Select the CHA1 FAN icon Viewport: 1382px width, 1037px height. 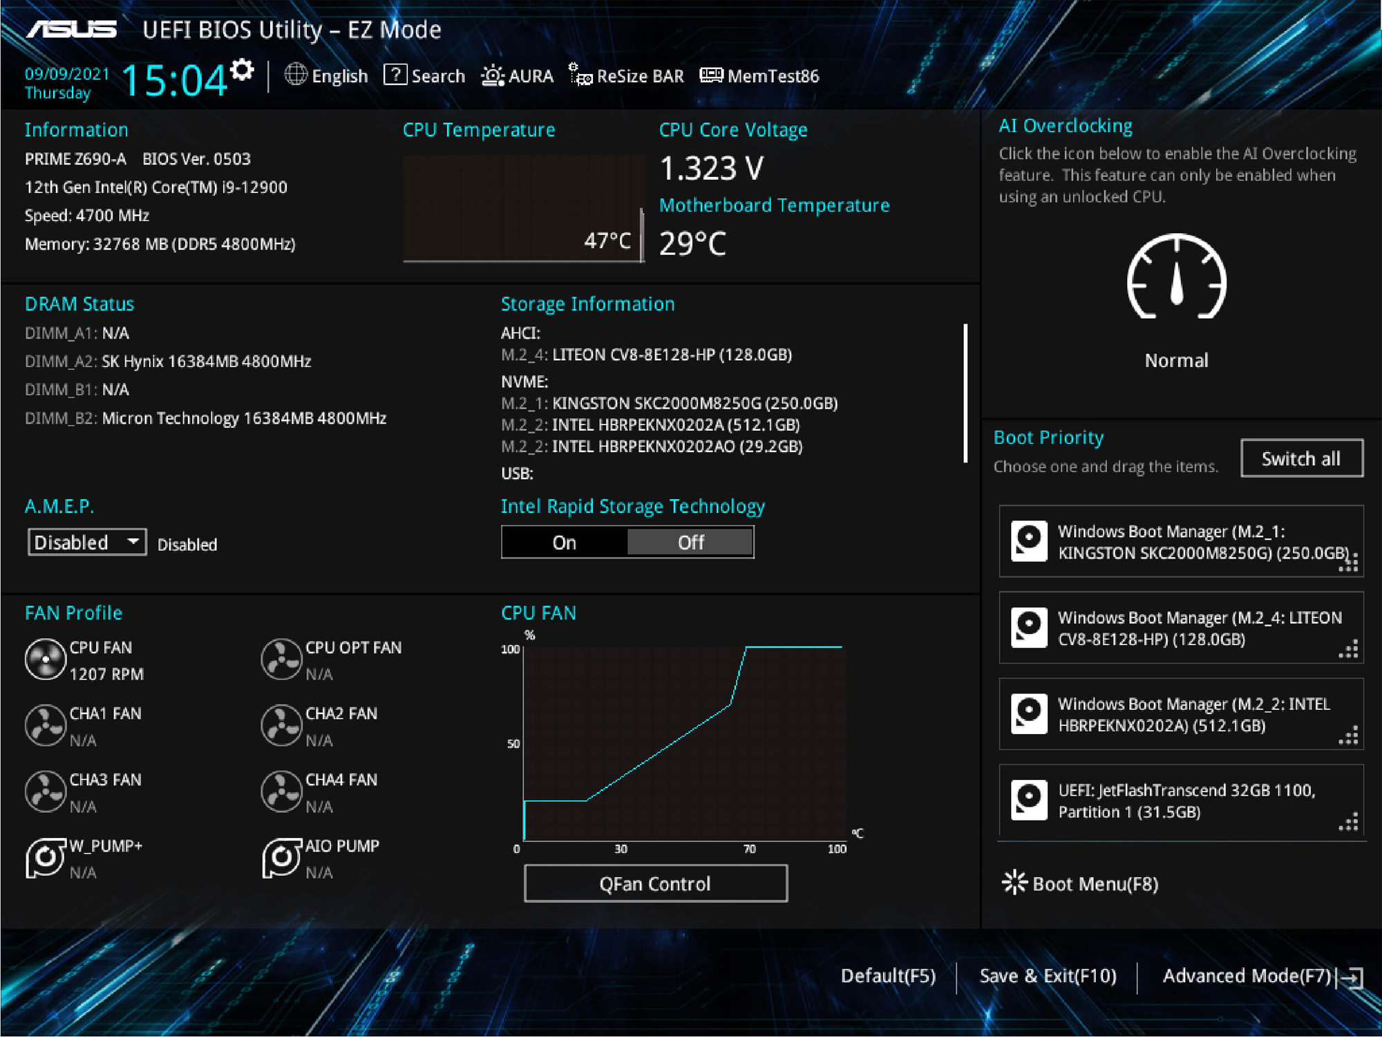[x=45, y=725]
